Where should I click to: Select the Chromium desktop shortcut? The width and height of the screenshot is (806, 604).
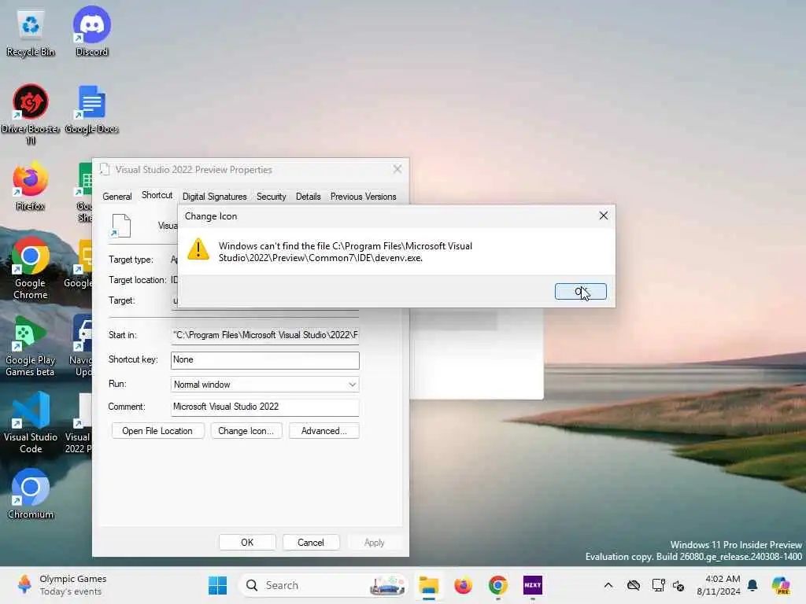coord(31,494)
